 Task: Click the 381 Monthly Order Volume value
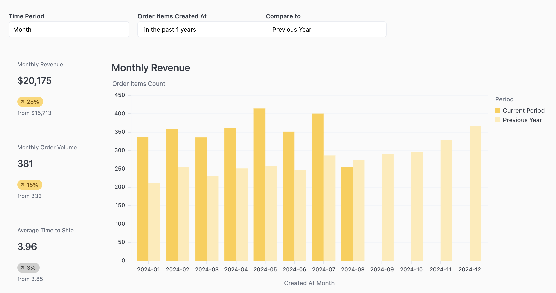click(25, 164)
